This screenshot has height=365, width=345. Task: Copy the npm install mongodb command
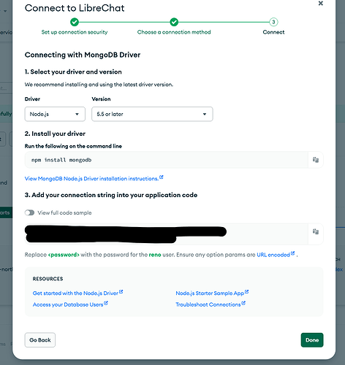(316, 160)
